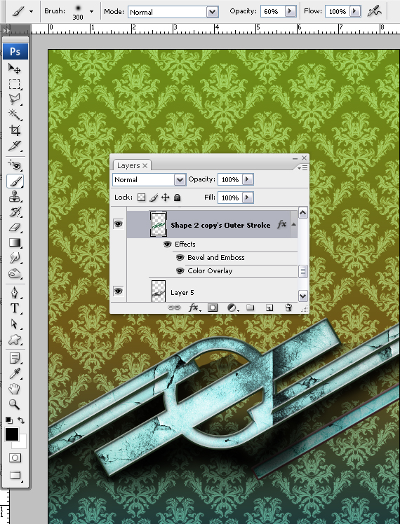Open the Layers panel options menu
The image size is (400, 524).
pyautogui.click(x=303, y=167)
